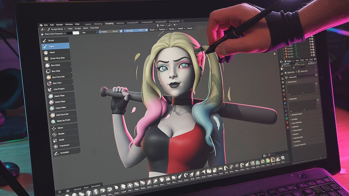
Task: Switch to the Materials workspace tab
Action: pyautogui.click(x=120, y=23)
